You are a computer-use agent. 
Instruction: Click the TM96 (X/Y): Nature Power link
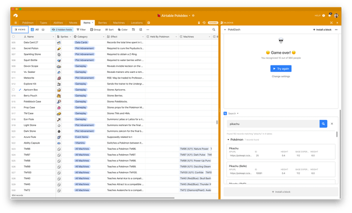point(194,149)
